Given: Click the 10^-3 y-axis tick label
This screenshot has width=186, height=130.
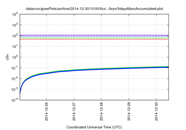Looking at the screenshot, I should [x=15, y=89].
